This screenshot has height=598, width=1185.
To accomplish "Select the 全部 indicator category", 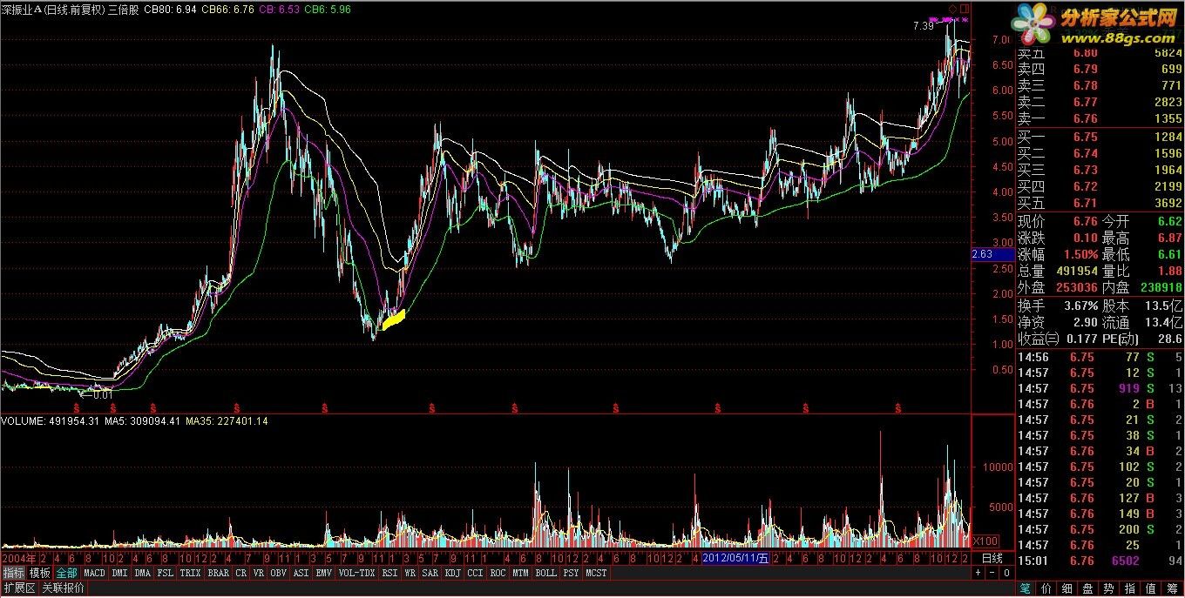I will pos(66,573).
